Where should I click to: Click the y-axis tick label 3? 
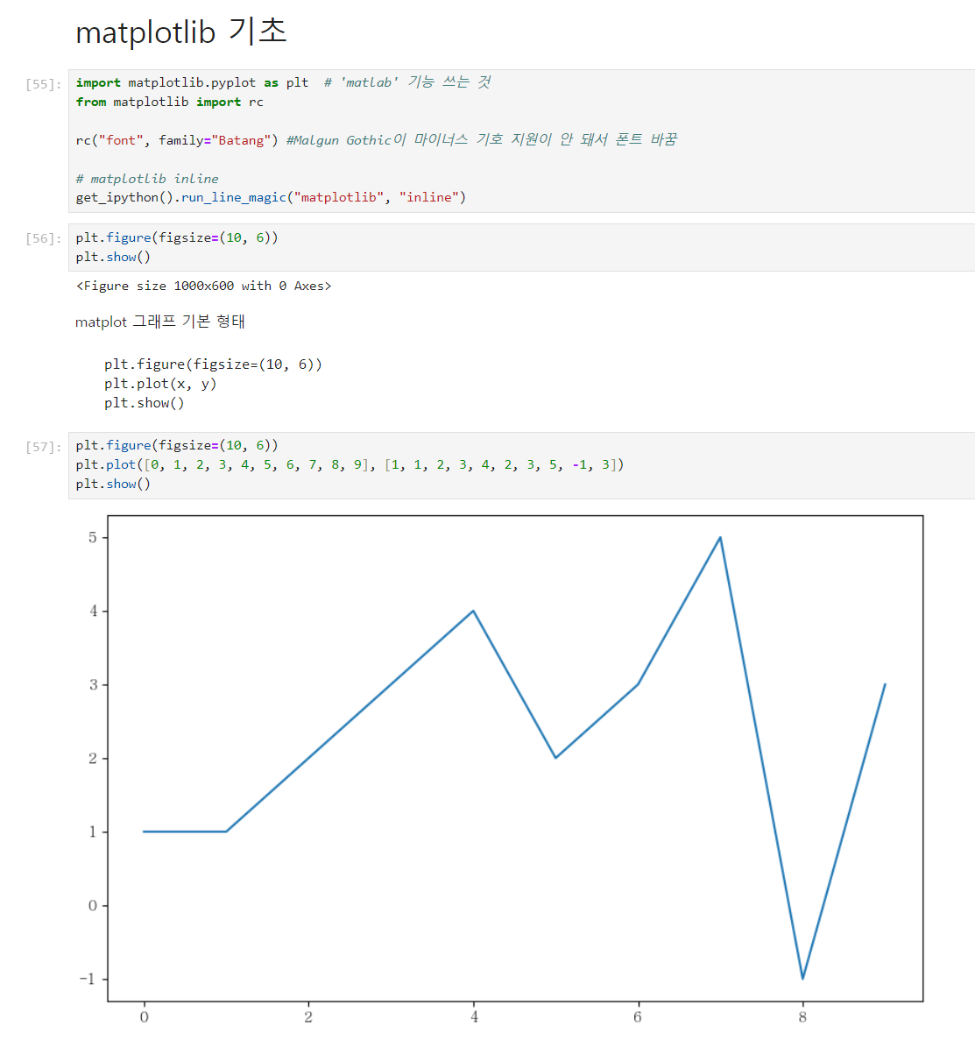tap(94, 684)
